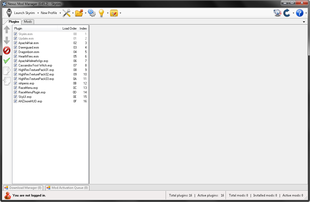Image resolution: width=310 pixels, height=202 pixels.
Task: Click the globe login icon
Action: tap(277, 13)
